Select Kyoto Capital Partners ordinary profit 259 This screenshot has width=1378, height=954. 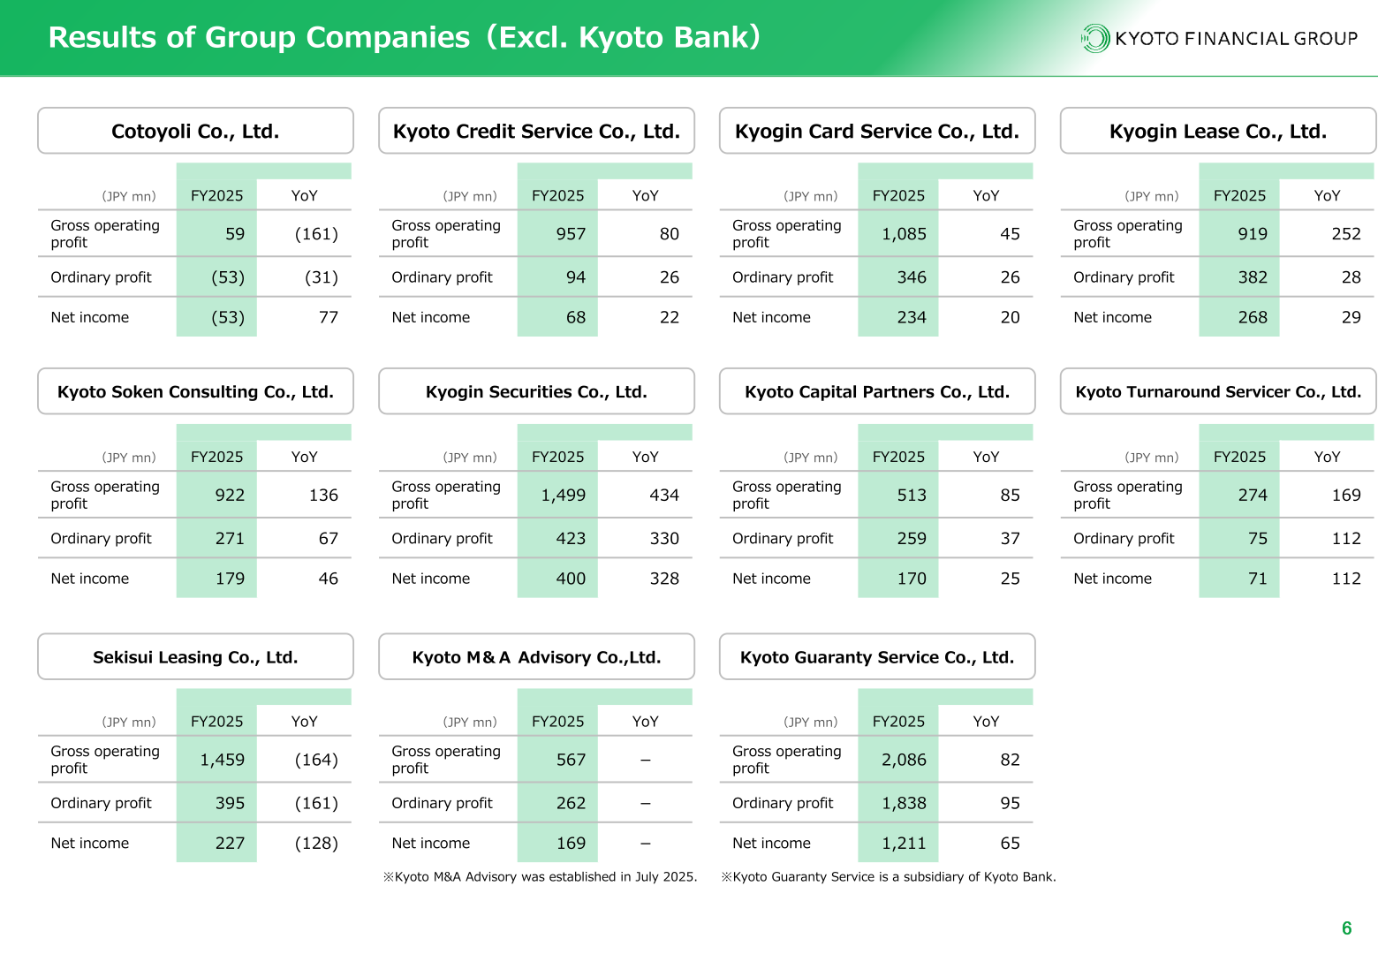pyautogui.click(x=912, y=539)
